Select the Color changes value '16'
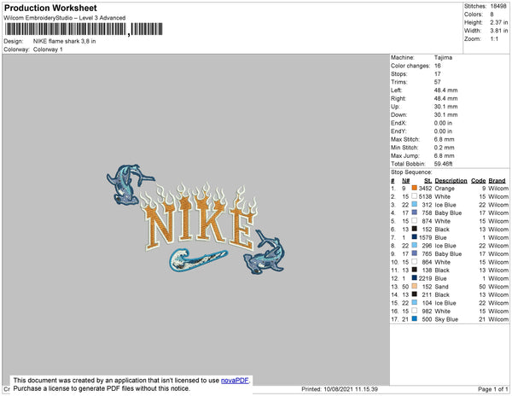512x396 pixels. [438, 66]
